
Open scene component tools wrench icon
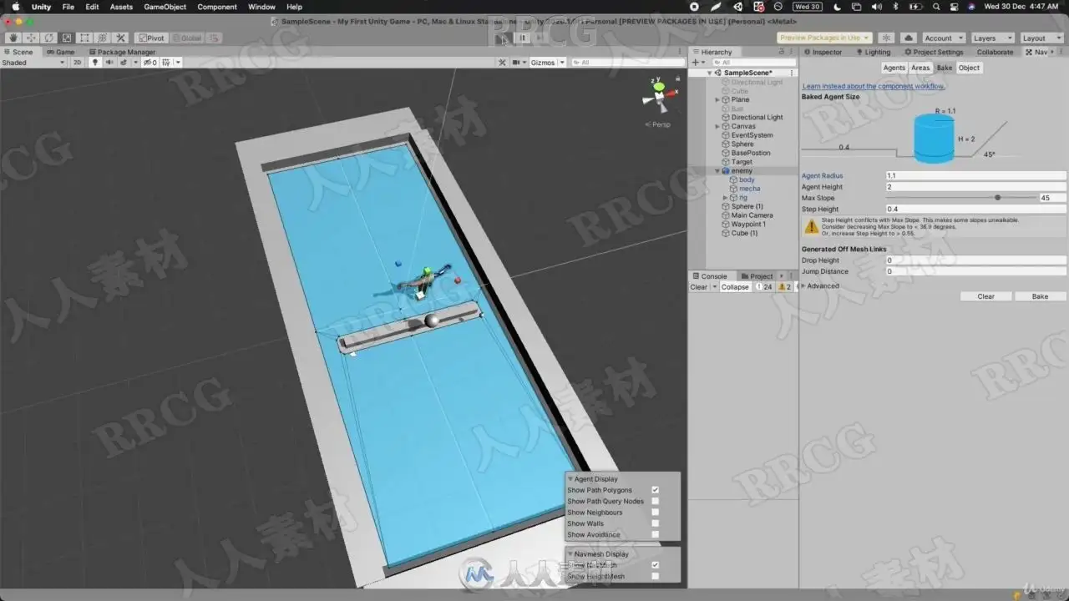tap(502, 62)
